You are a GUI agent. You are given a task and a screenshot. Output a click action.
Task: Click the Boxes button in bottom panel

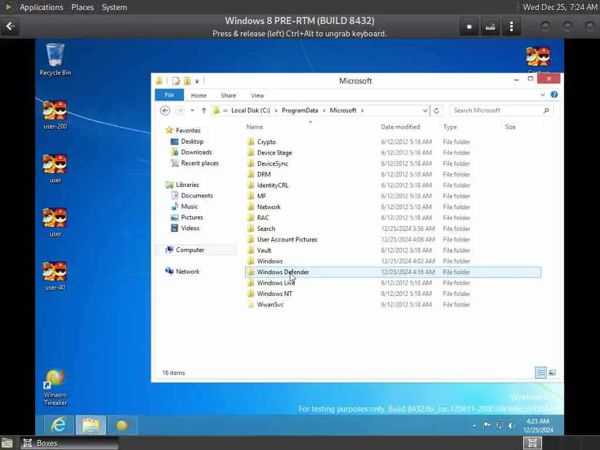(69, 443)
